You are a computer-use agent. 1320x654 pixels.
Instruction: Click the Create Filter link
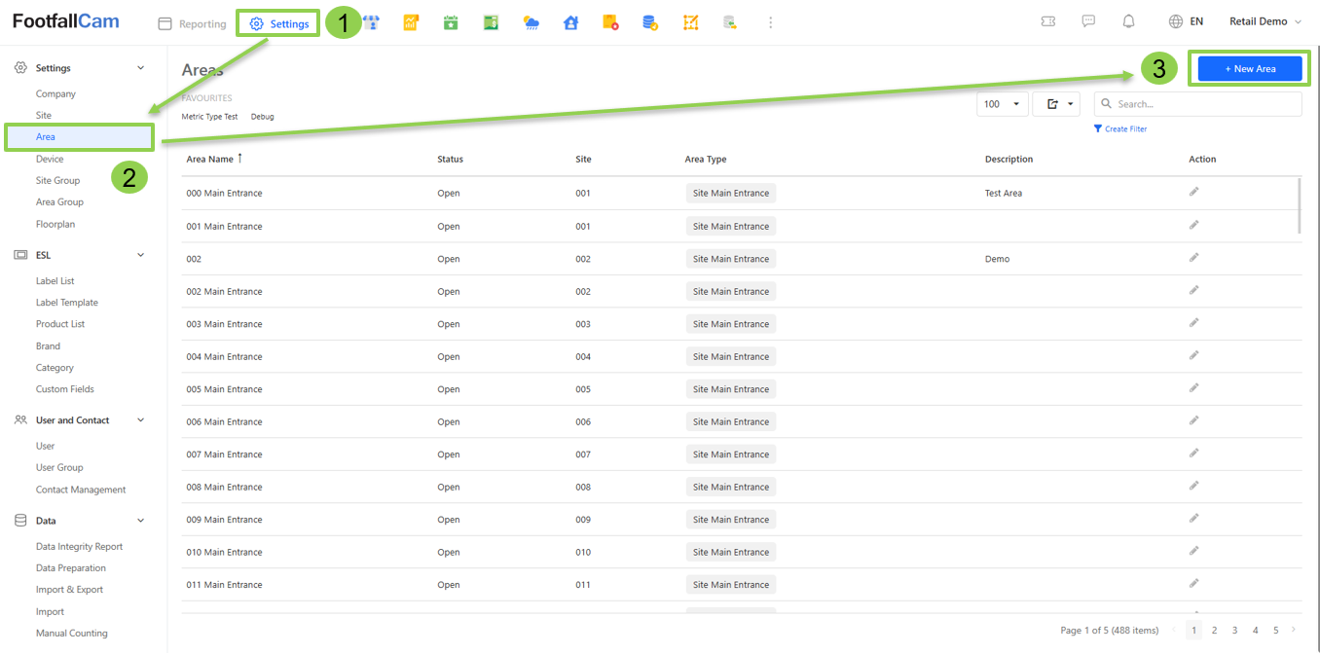tap(1124, 128)
